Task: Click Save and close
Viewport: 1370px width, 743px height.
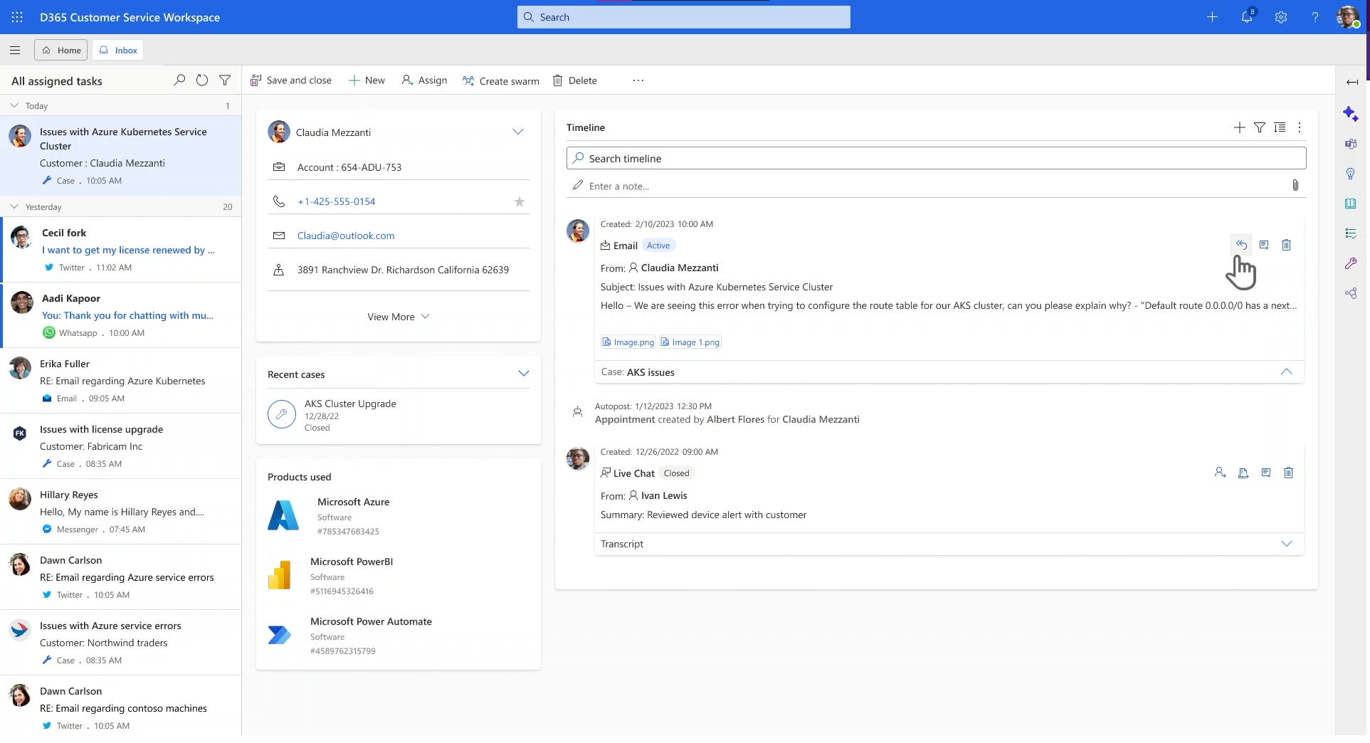Action: click(x=291, y=80)
